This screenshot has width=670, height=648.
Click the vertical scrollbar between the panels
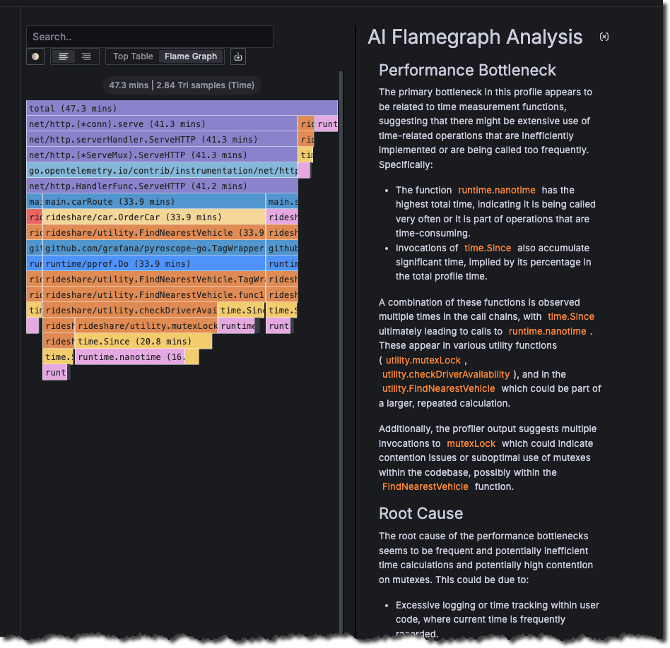click(342, 282)
